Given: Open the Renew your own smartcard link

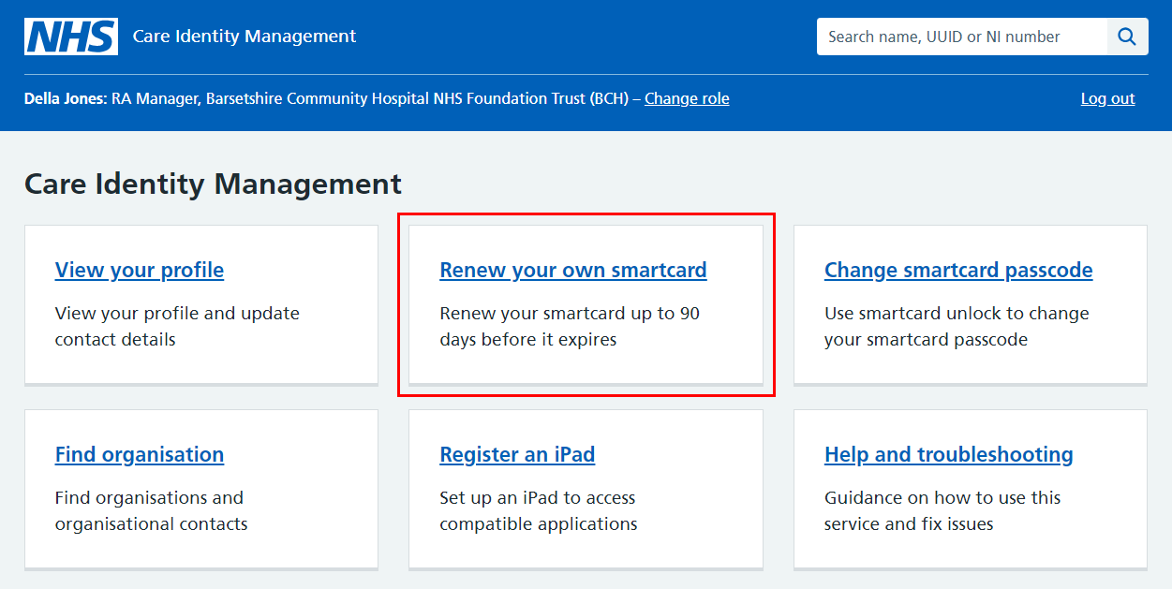Looking at the screenshot, I should (x=573, y=270).
